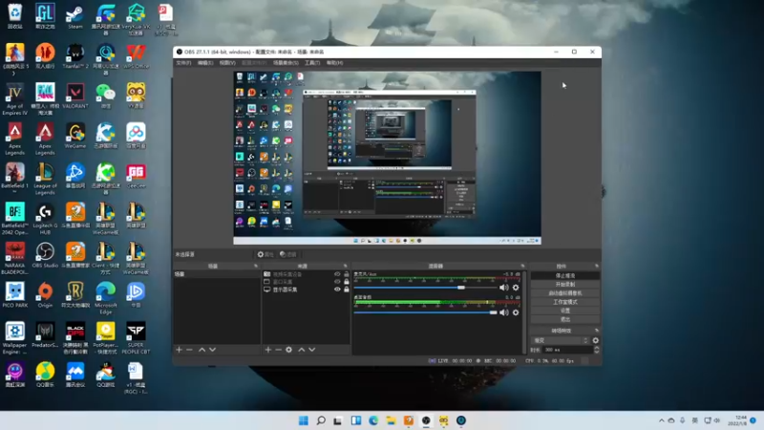Remove selected scene with minus icon
This screenshot has height=430, width=764.
[x=189, y=350]
